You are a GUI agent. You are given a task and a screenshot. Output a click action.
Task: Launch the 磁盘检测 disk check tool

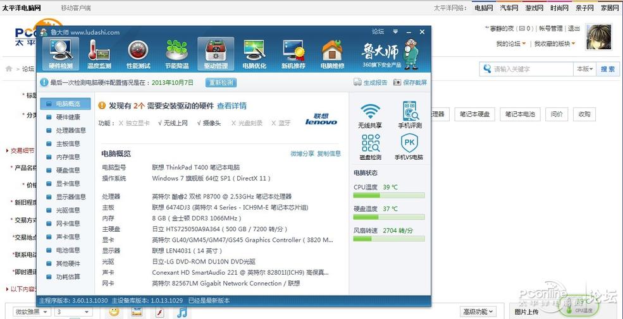pyautogui.click(x=370, y=147)
